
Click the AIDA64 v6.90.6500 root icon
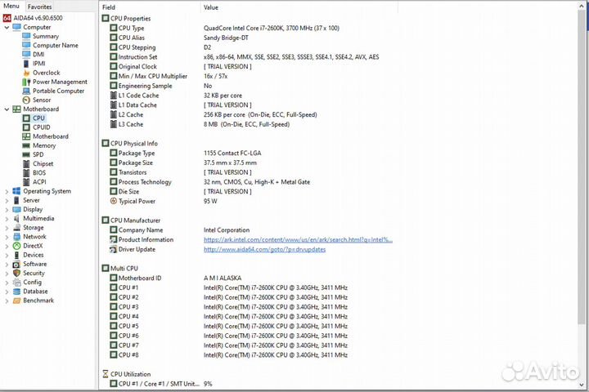(x=7, y=18)
